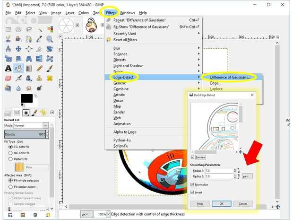Toggle the Invert checkbox

click(x=192, y=192)
